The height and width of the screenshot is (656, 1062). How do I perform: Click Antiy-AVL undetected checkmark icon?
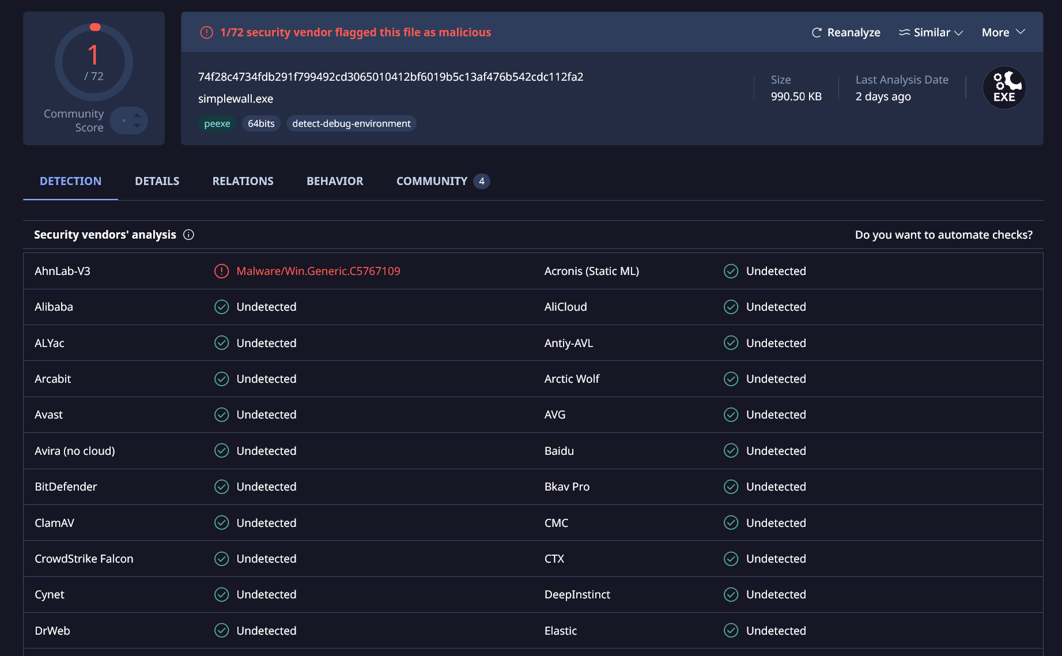(x=731, y=343)
